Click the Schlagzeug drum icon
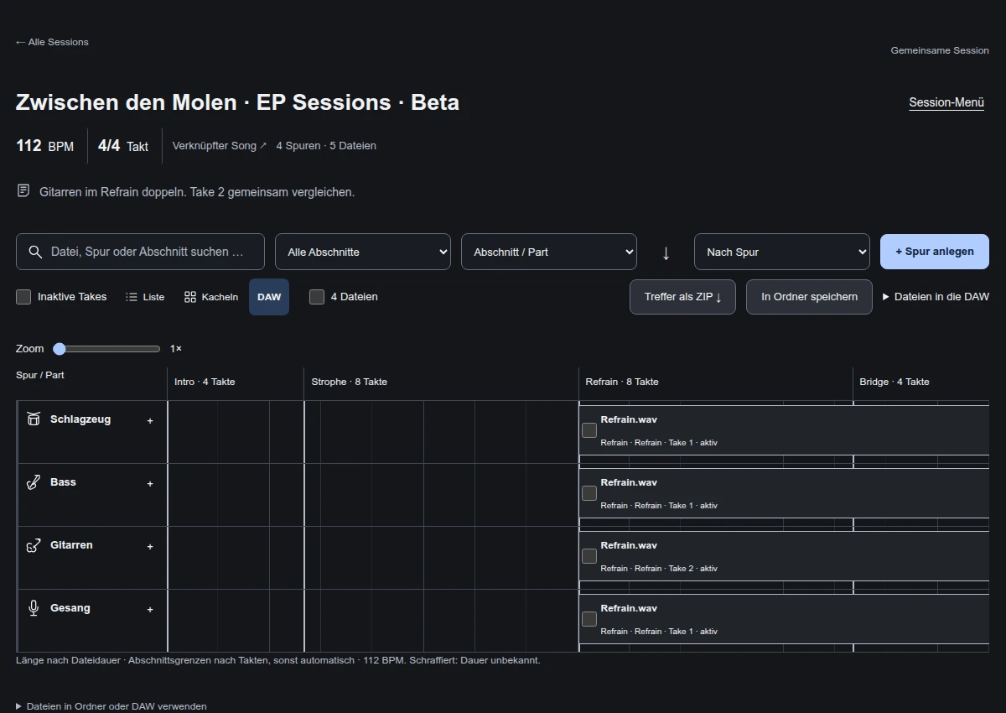 tap(34, 419)
